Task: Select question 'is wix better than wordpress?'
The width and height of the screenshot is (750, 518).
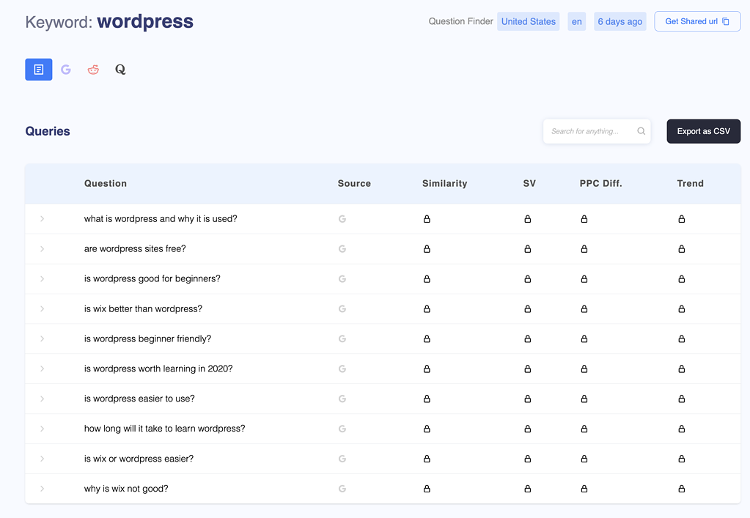Action: pos(143,309)
